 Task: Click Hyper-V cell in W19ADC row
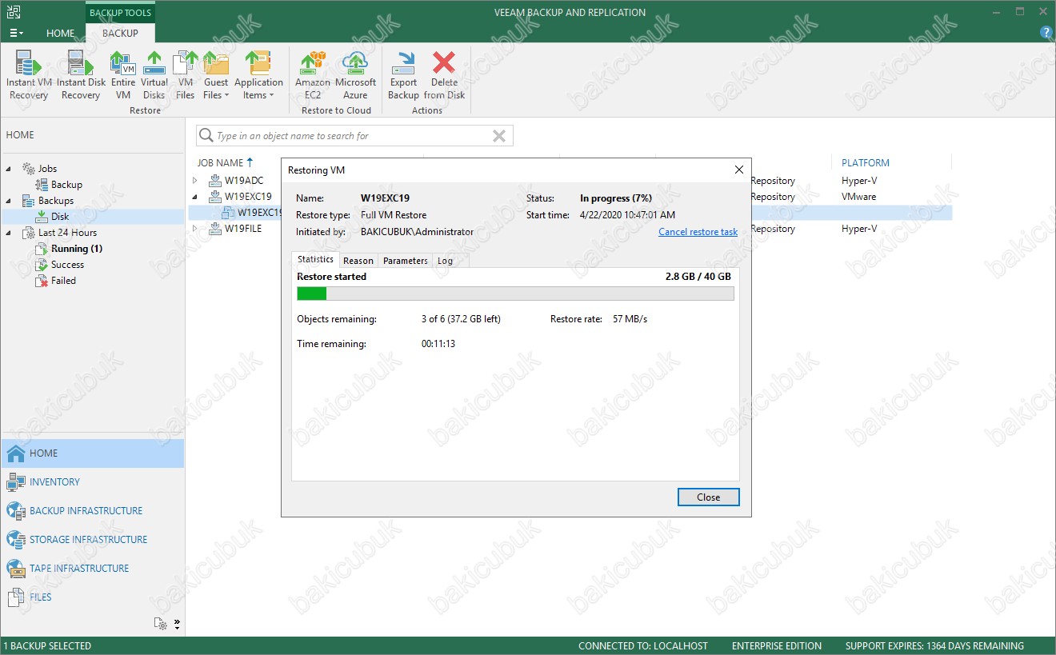pos(859,181)
